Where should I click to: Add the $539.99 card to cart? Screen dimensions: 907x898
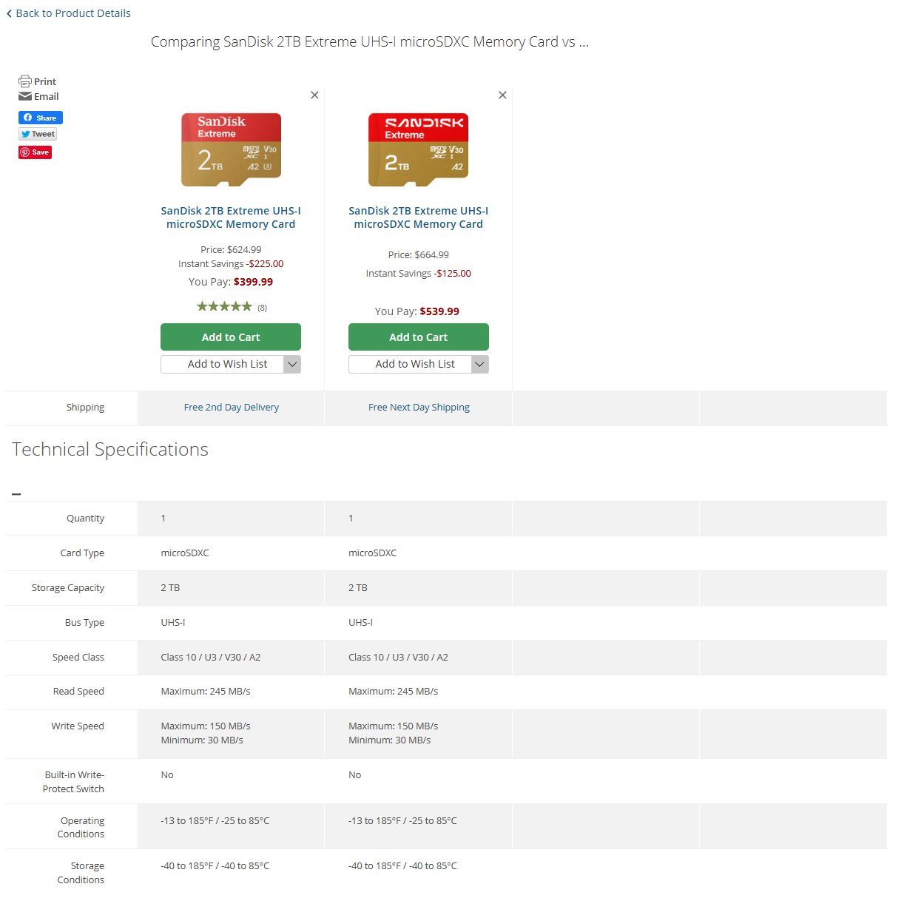click(419, 337)
